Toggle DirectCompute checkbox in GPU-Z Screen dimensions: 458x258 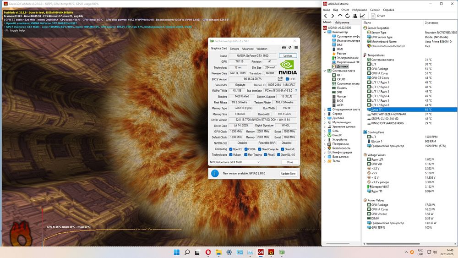coord(260,149)
